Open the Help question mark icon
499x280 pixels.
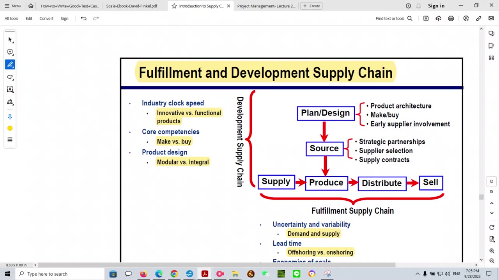(x=409, y=6)
